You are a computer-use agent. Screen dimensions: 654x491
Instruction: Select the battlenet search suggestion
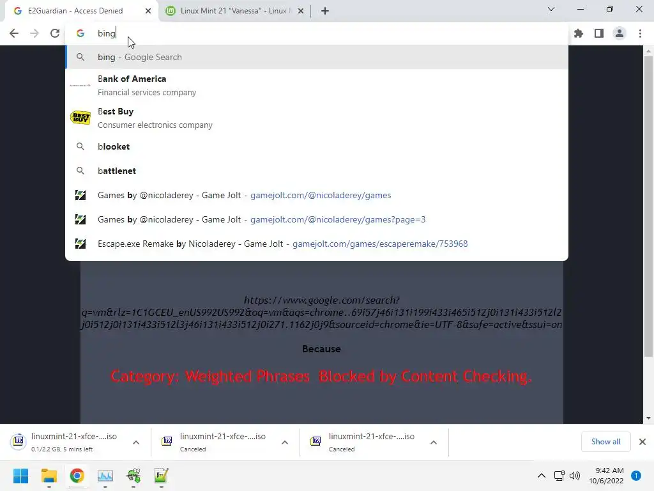[x=317, y=171]
